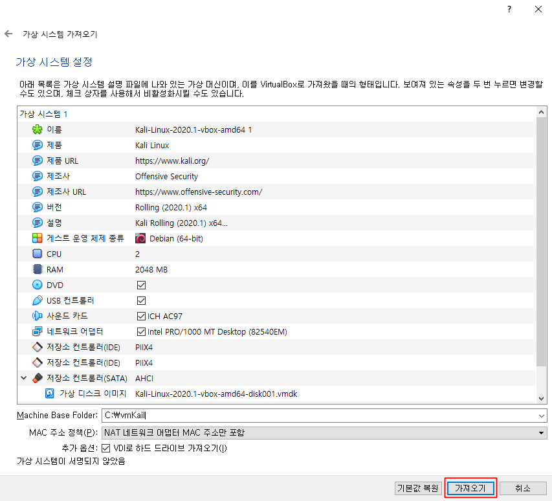Click the Debian swirl logo icon

tap(140, 238)
